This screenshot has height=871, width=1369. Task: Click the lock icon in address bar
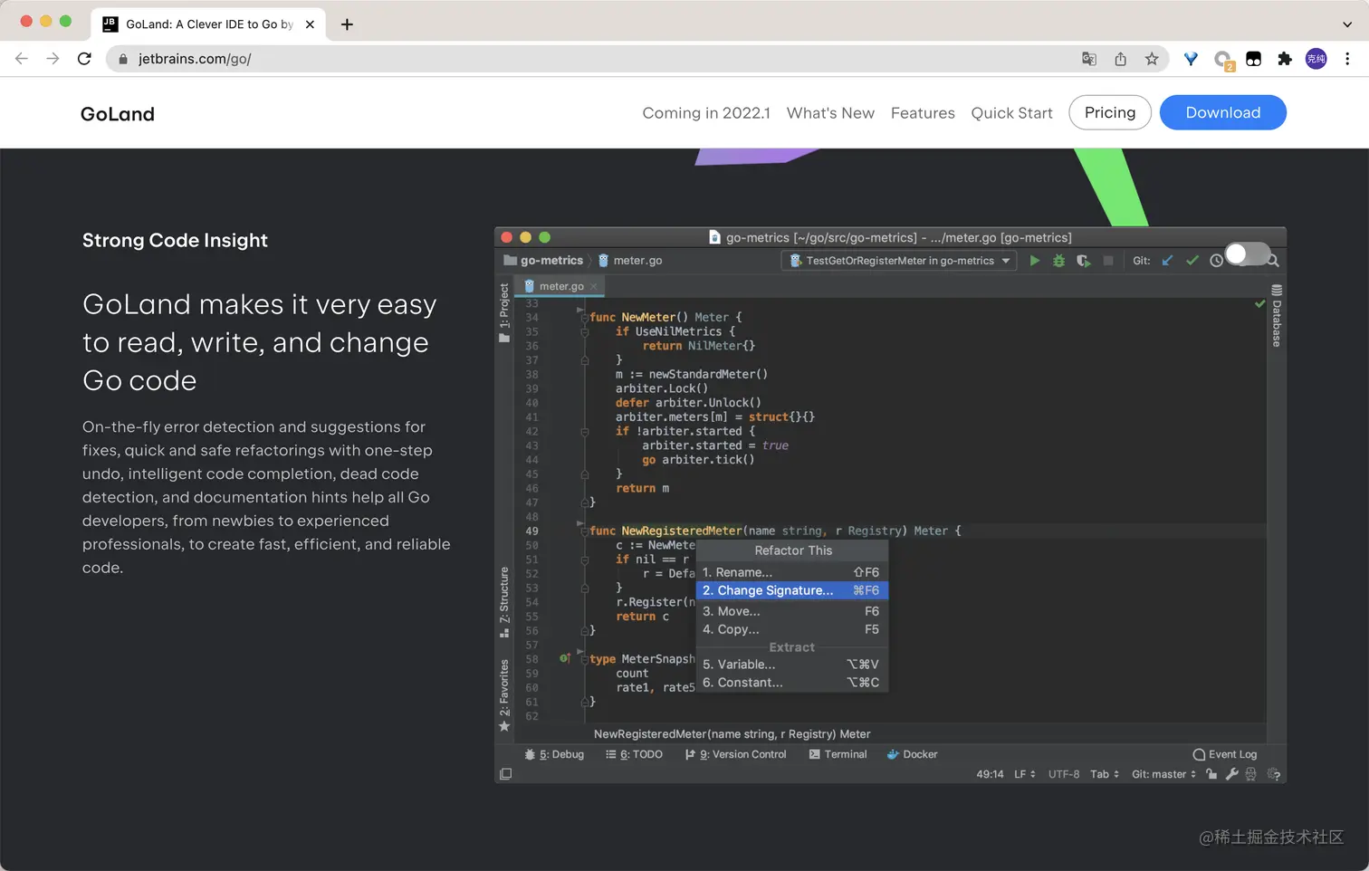[x=123, y=59]
